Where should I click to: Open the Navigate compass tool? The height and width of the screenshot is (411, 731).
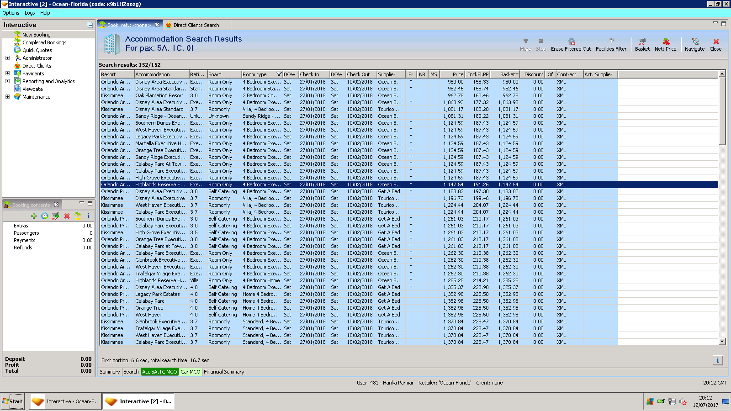click(x=694, y=42)
